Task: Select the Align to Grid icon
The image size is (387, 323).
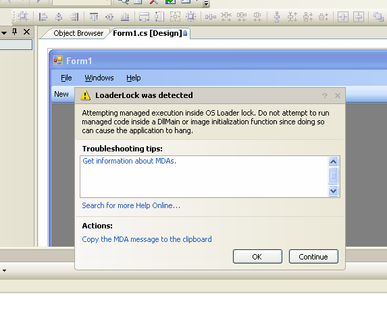Action: [23, 17]
